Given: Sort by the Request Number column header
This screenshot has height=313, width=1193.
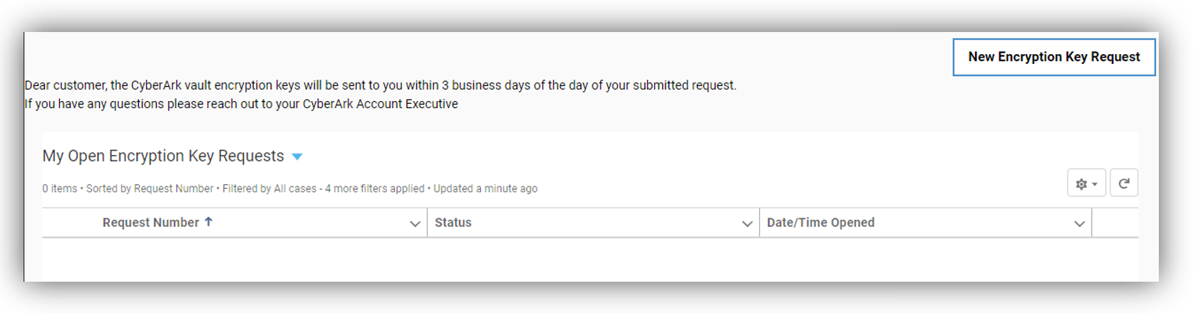Looking at the screenshot, I should [x=150, y=223].
